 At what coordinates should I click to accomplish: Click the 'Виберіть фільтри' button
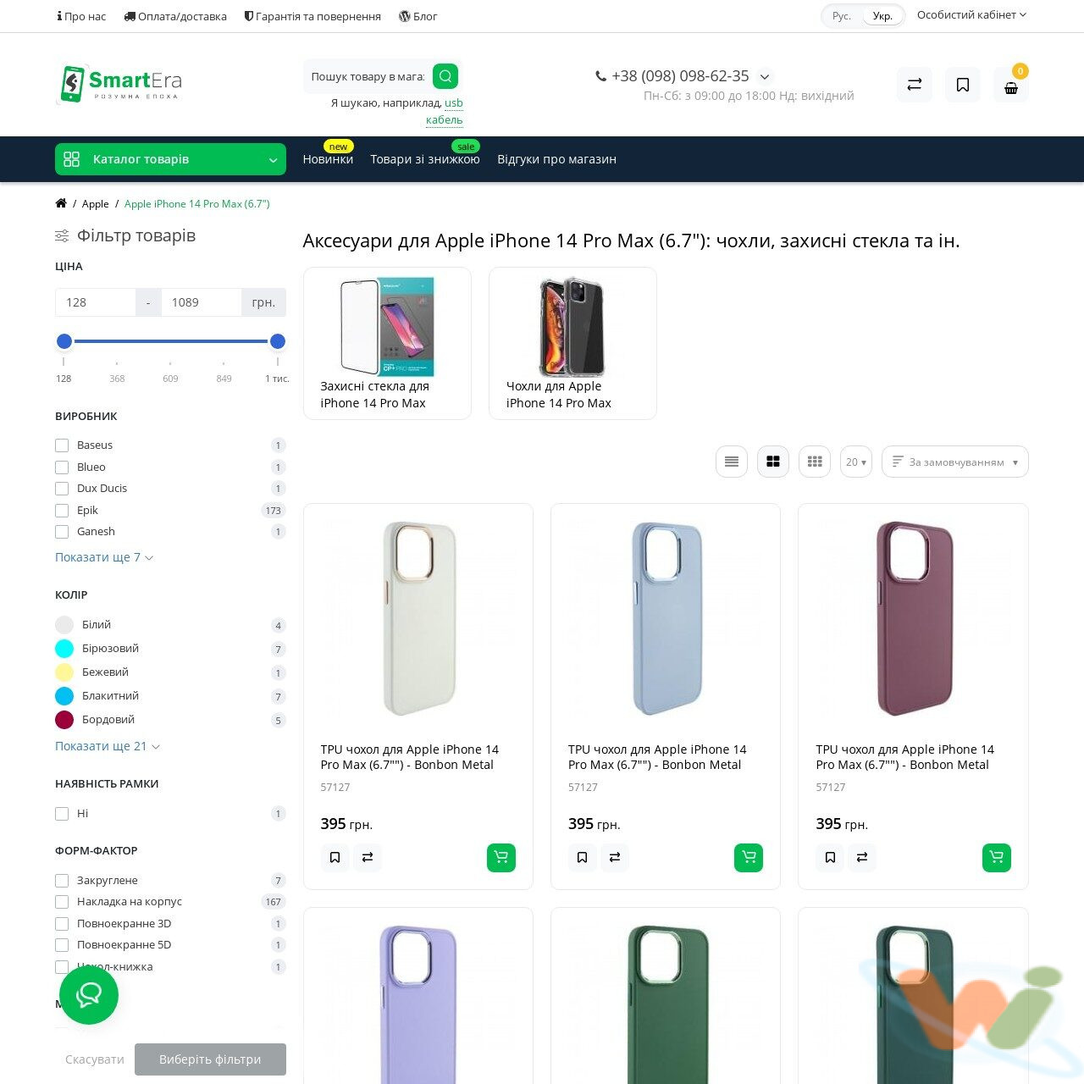tap(210, 1059)
